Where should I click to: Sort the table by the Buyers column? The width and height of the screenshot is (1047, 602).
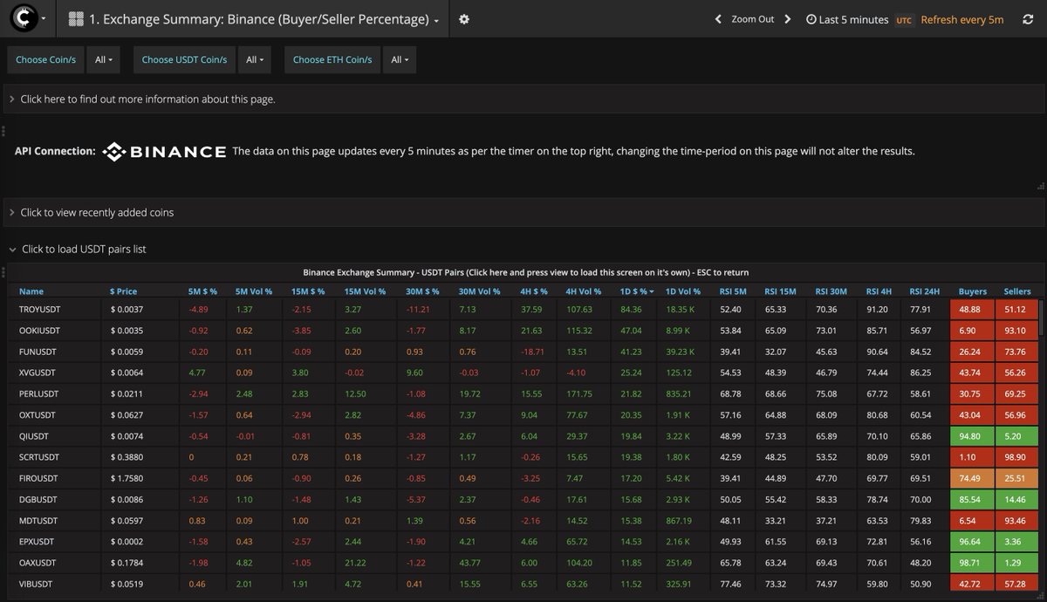pyautogui.click(x=971, y=291)
